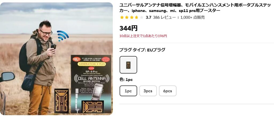
Task: Click the smartphone held by the man
Action: 54,47
